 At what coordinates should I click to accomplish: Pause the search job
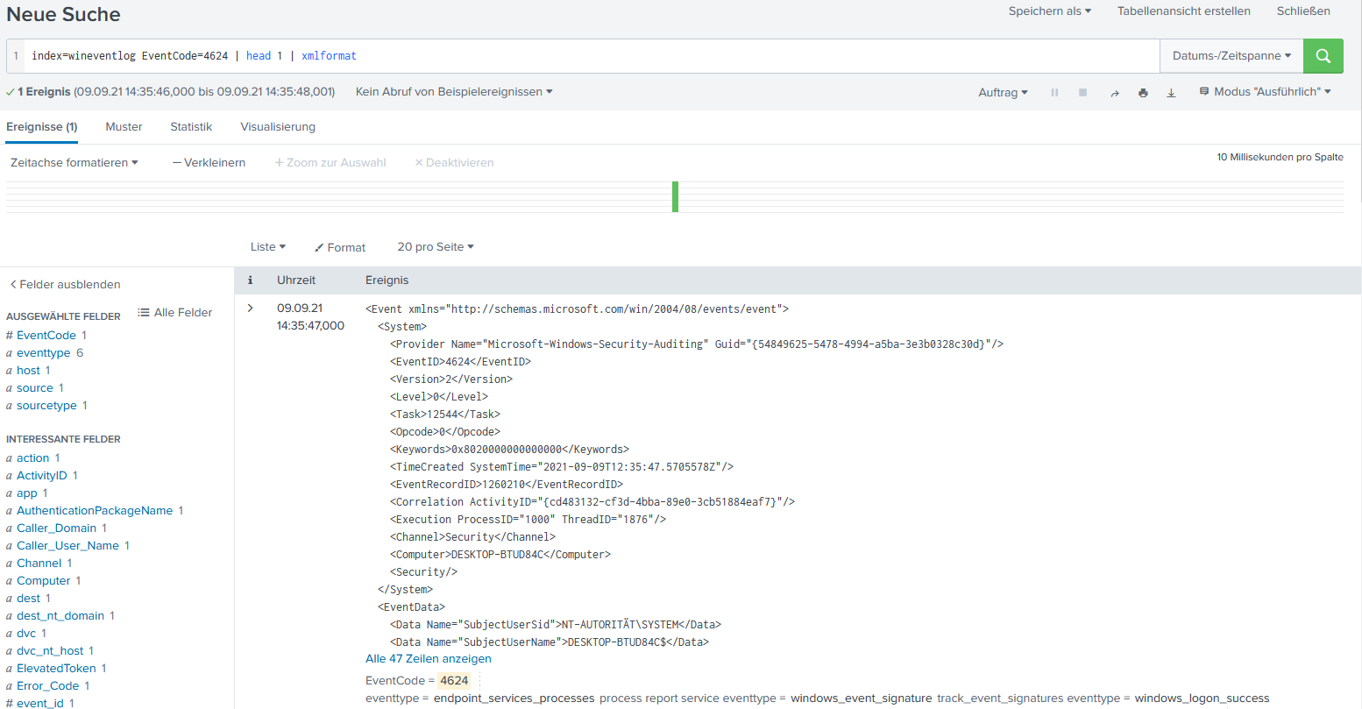[1054, 92]
